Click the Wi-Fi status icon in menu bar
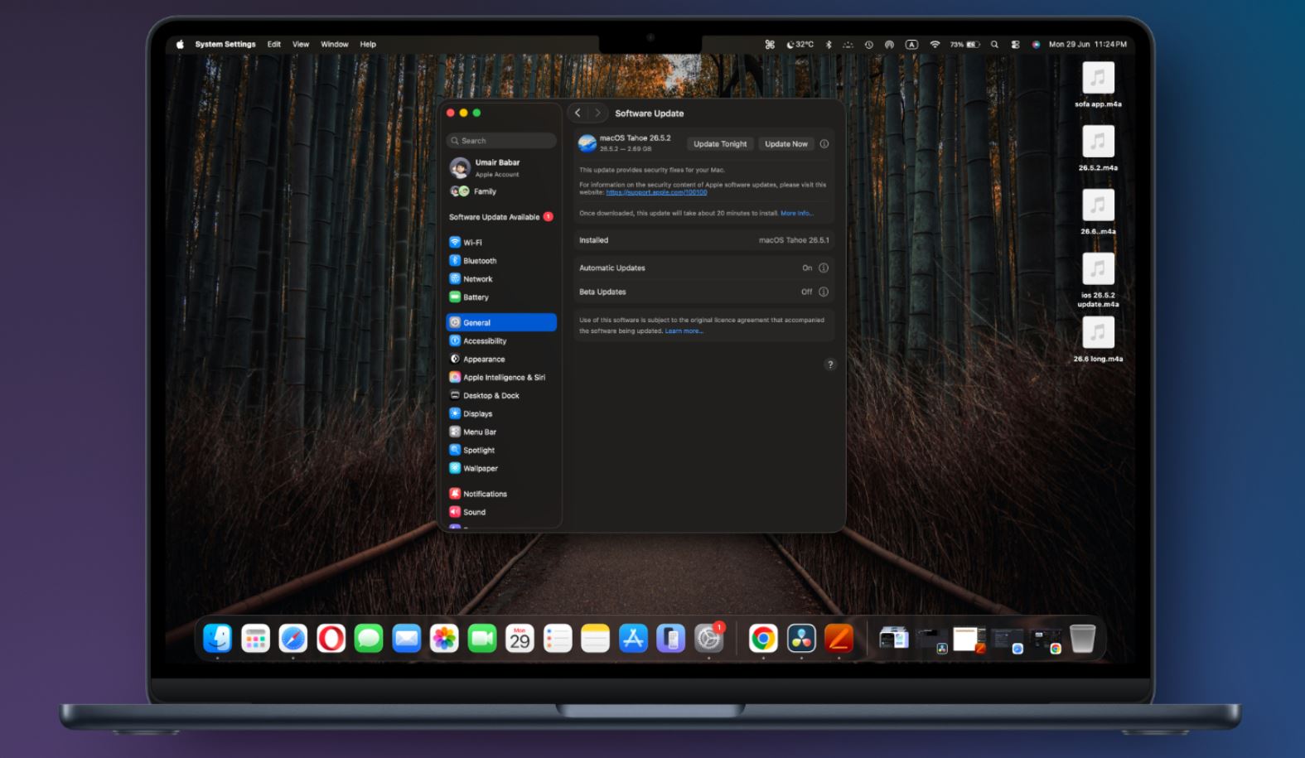This screenshot has width=1305, height=758. tap(935, 45)
